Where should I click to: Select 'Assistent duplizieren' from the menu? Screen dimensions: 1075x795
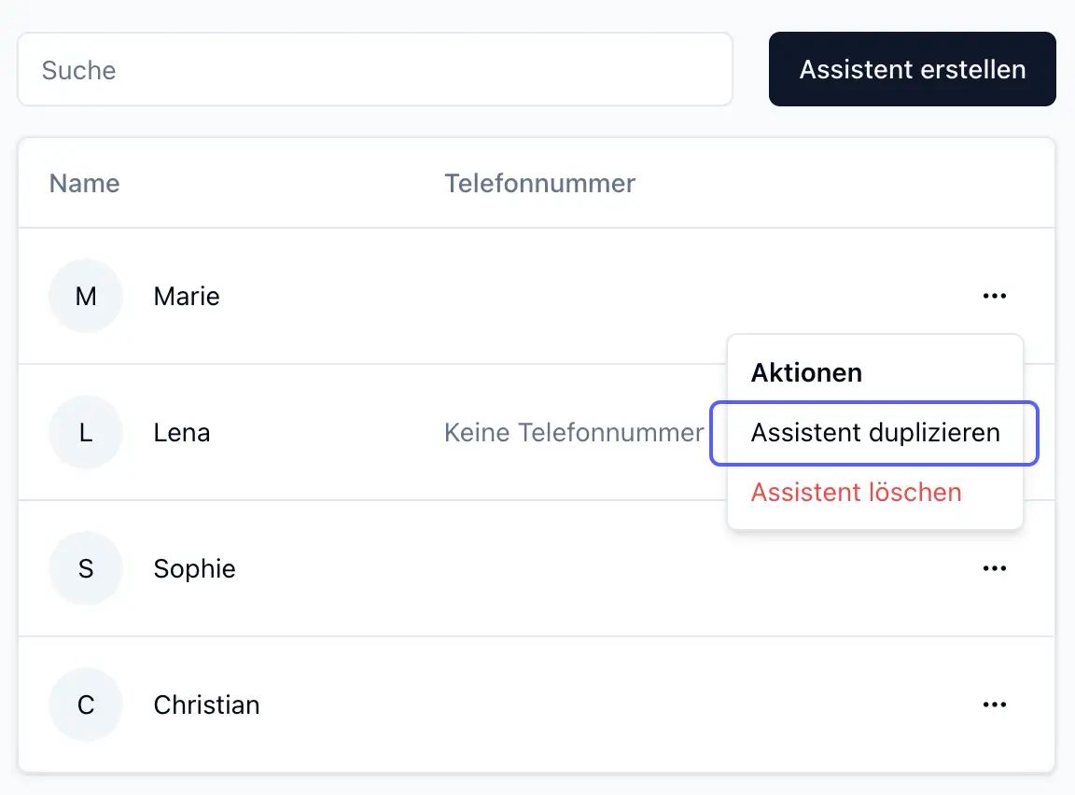pyautogui.click(x=874, y=433)
